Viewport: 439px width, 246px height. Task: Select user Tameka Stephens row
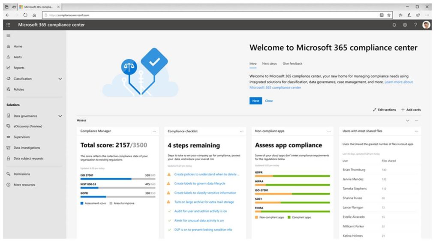[379, 189]
